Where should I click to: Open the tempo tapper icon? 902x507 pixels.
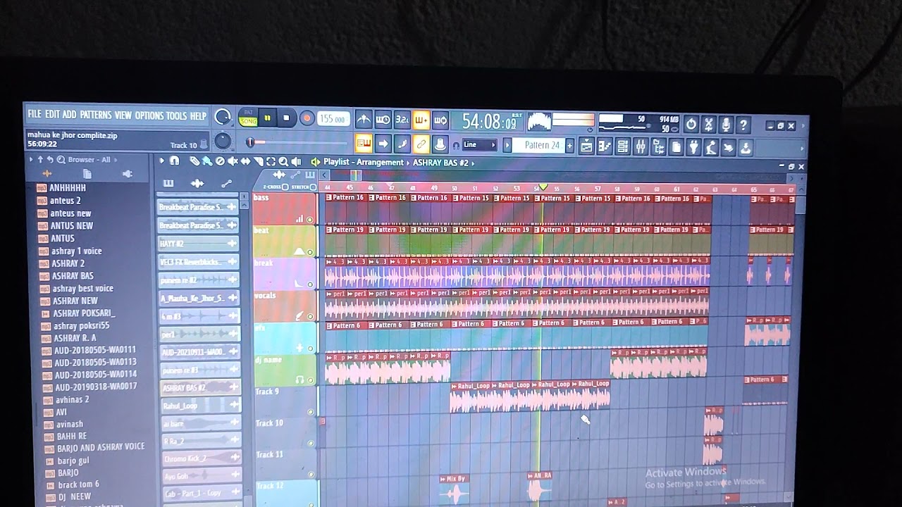pyautogui.click(x=711, y=147)
